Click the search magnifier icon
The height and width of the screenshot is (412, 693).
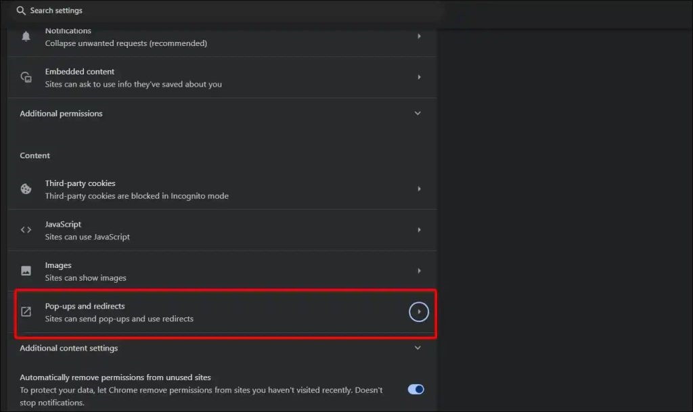click(x=21, y=11)
